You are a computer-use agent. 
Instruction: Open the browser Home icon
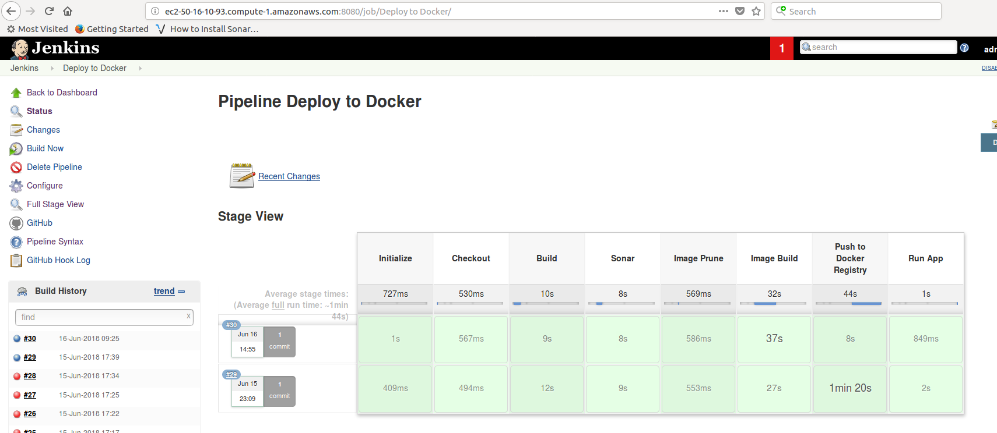(x=68, y=11)
